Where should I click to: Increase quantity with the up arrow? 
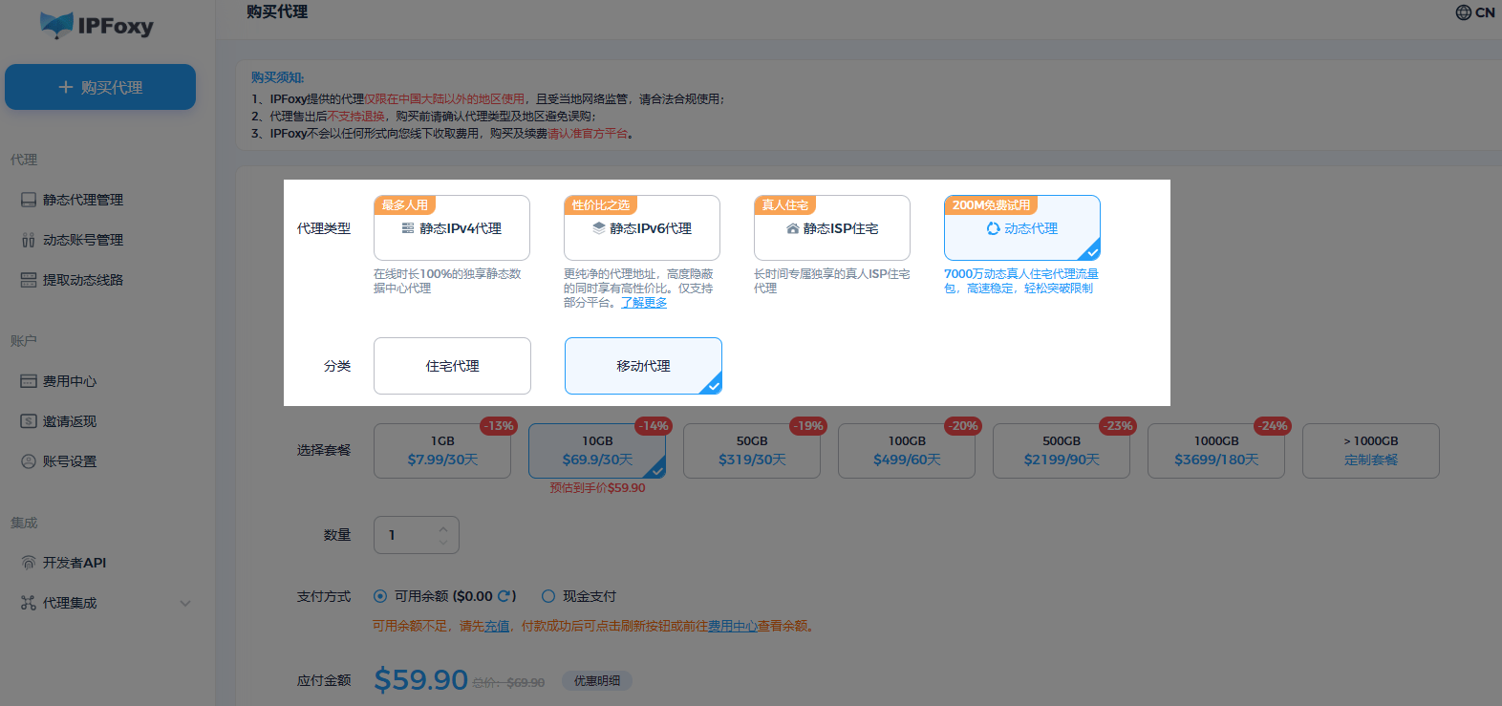(442, 528)
